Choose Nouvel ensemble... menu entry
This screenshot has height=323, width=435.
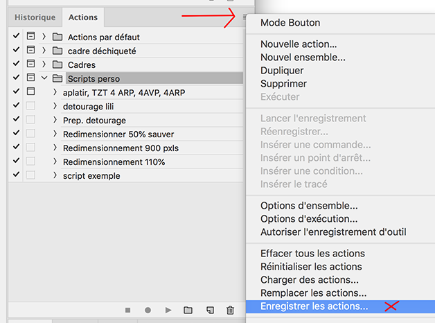pos(303,58)
